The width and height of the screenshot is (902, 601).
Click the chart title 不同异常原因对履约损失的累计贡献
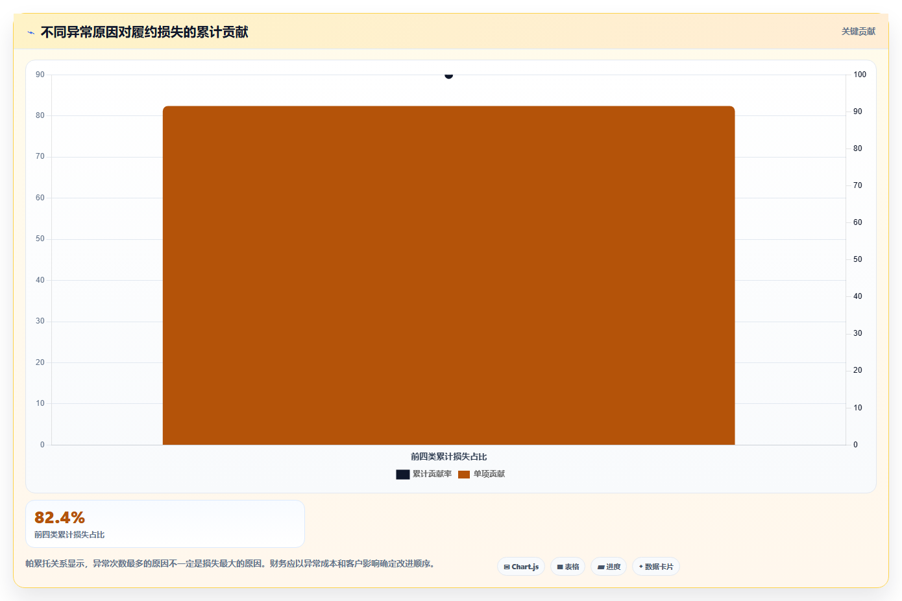[x=144, y=32]
